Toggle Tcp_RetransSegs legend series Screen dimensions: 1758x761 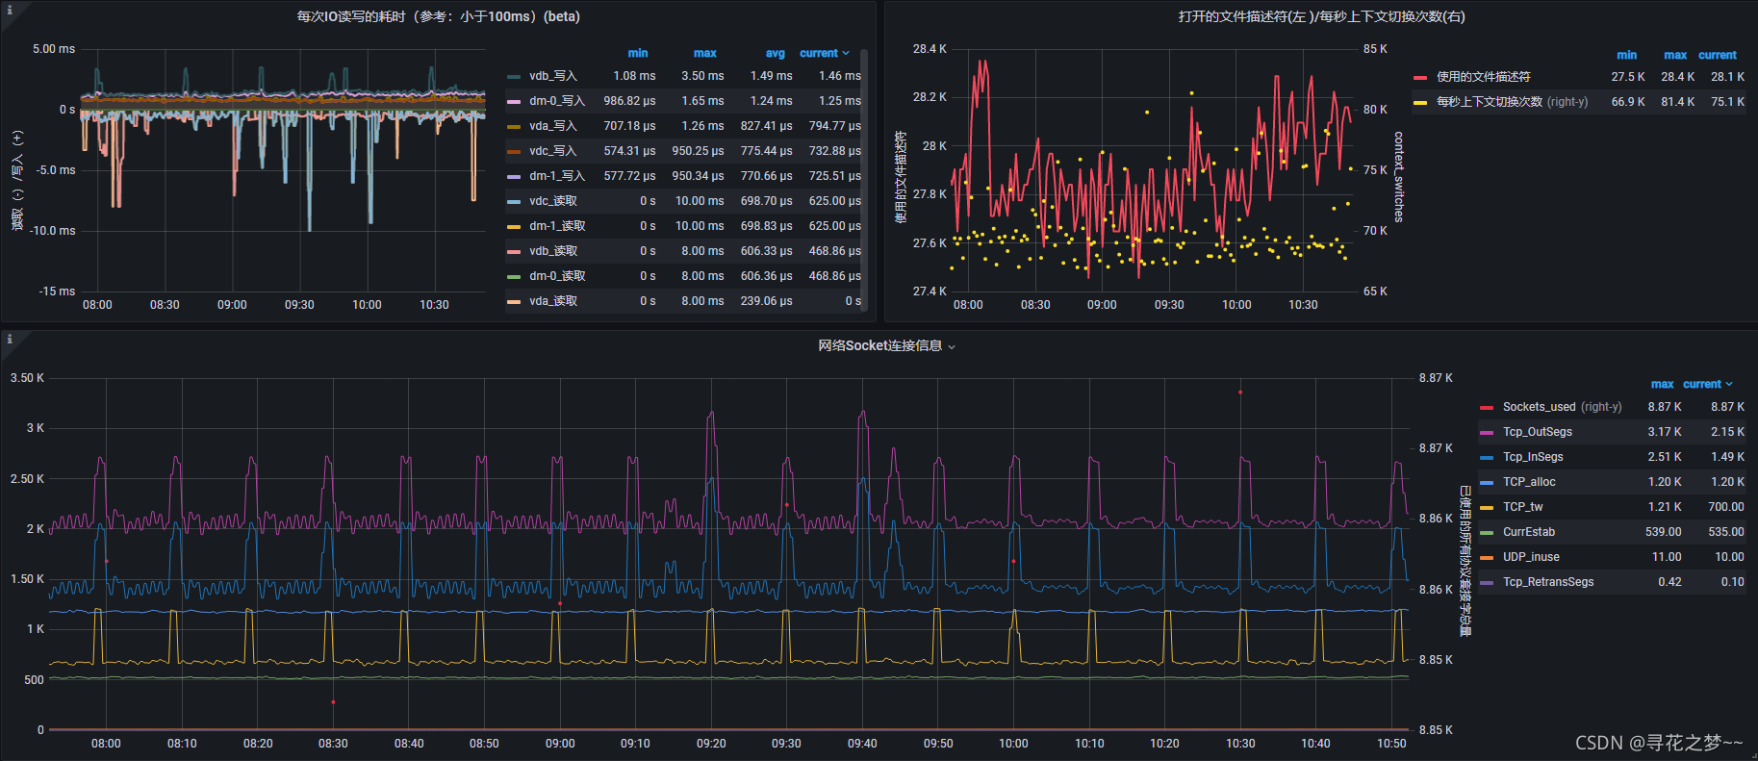1548,582
